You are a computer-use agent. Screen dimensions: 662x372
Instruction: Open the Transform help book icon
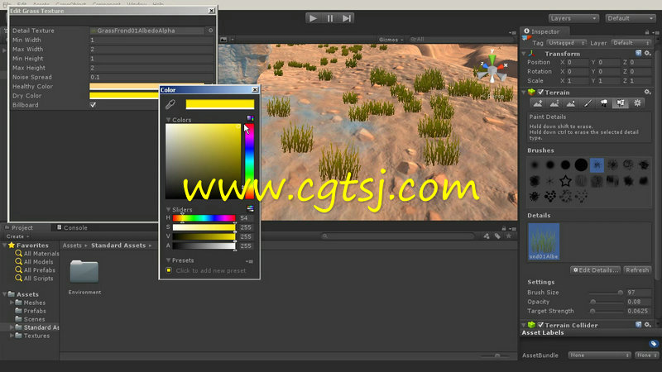[x=638, y=53]
